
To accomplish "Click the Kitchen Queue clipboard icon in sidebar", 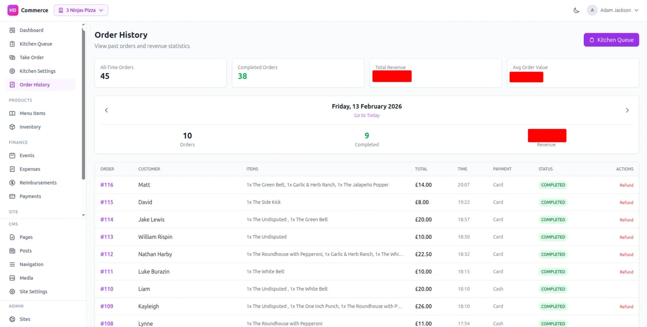I will [x=12, y=44].
